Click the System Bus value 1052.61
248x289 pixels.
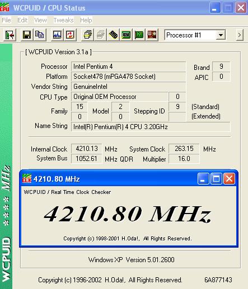click(87, 159)
